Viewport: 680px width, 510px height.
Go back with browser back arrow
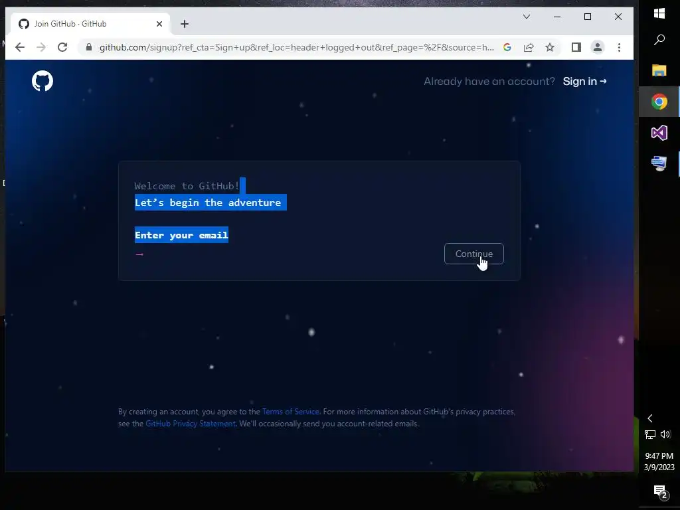[20, 47]
